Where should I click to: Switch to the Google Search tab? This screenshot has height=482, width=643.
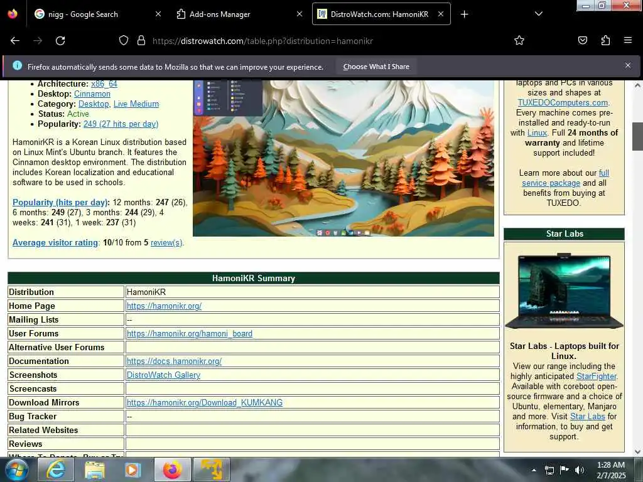(96, 14)
